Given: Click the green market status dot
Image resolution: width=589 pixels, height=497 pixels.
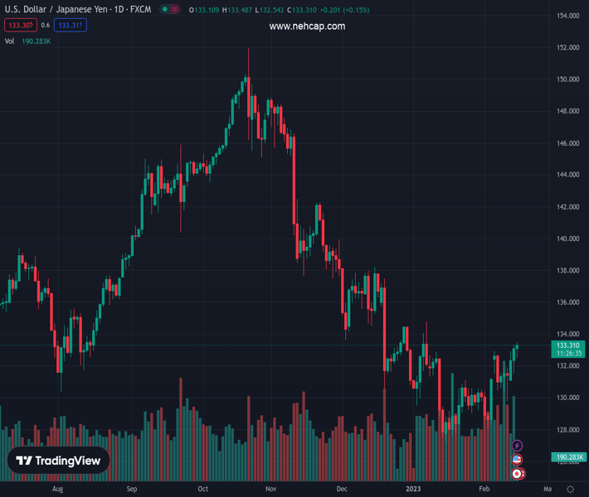Looking at the screenshot, I should (166, 10).
